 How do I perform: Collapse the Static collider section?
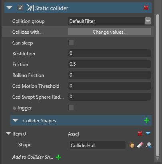[9, 8]
